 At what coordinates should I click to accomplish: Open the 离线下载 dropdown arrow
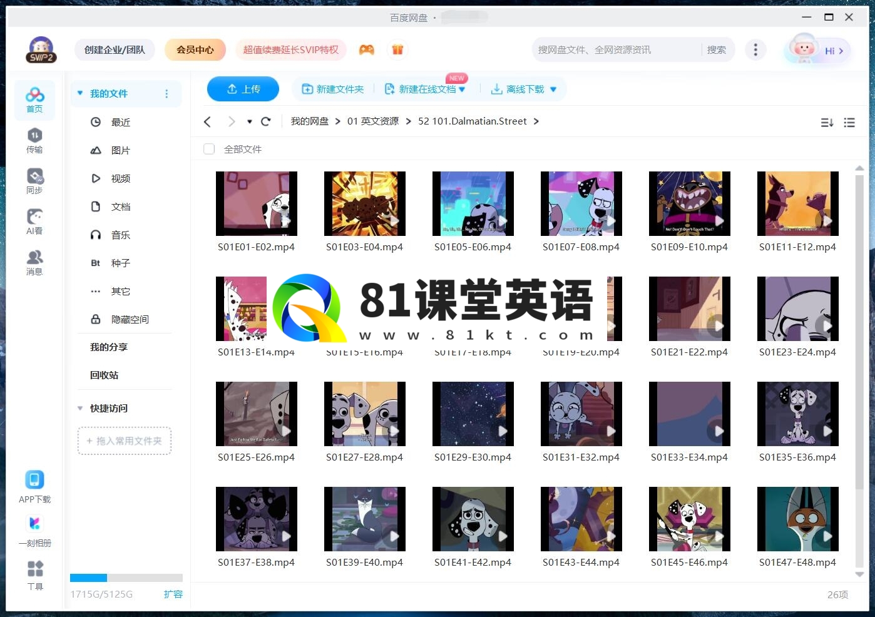point(553,89)
